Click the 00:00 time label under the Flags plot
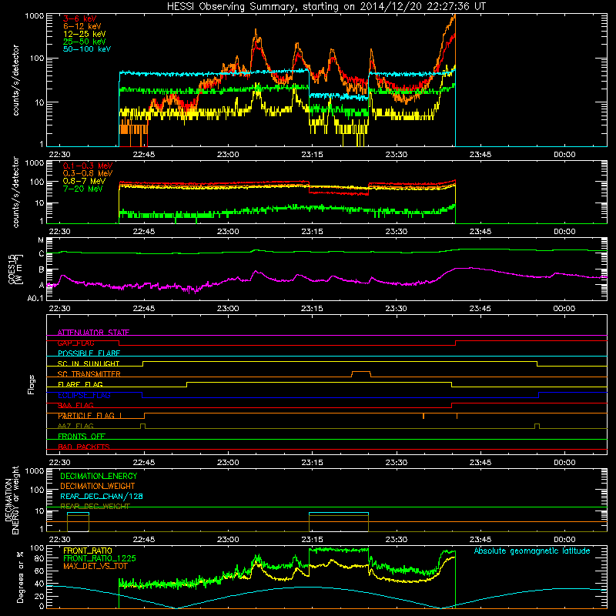Viewport: 616px width, 616px height. pos(564,463)
